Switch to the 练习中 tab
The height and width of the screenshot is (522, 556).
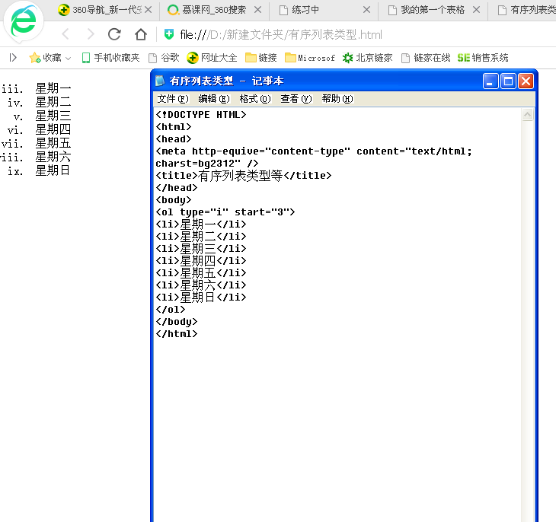click(x=299, y=10)
